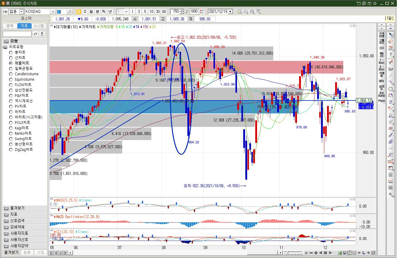Select the CandleVolume chart type
The height and width of the screenshot is (258, 397).
tap(24, 74)
